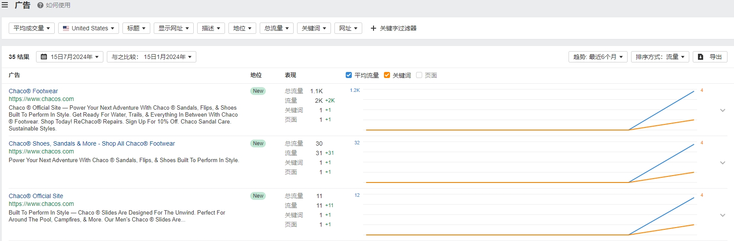This screenshot has height=241, width=734.
Task: Click the 导出 export button
Action: pyautogui.click(x=710, y=57)
